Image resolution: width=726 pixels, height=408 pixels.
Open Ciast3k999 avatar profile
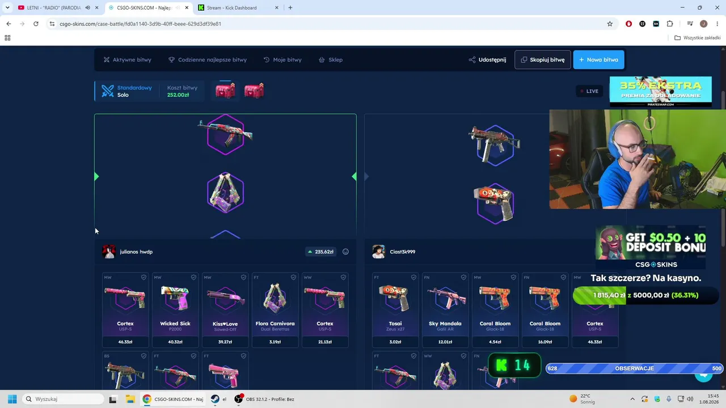[x=378, y=252]
